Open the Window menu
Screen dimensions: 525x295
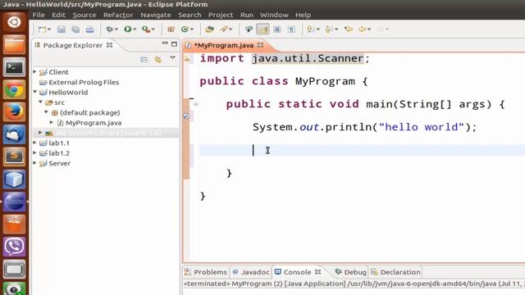[x=274, y=15]
